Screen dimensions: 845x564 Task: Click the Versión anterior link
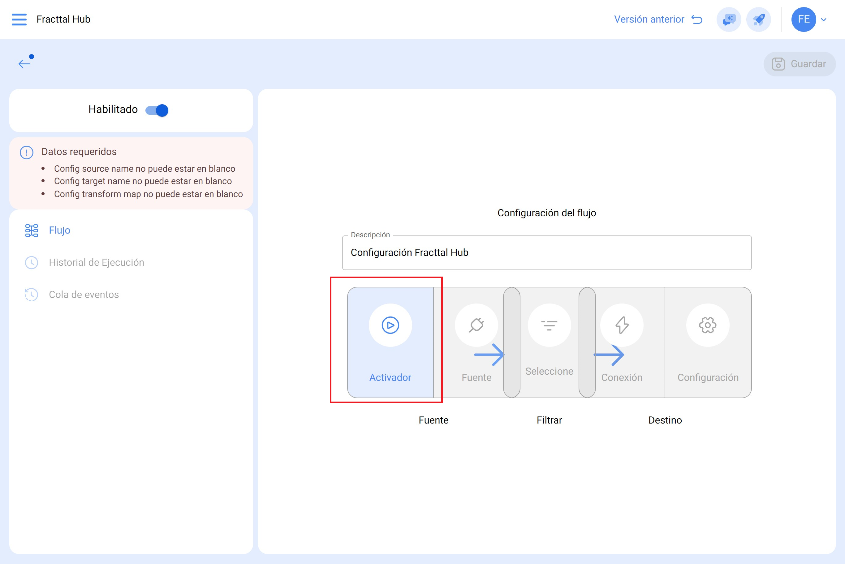pyautogui.click(x=658, y=19)
